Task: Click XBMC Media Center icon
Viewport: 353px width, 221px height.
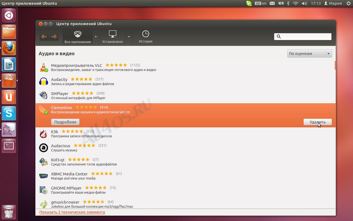Action: point(44,176)
